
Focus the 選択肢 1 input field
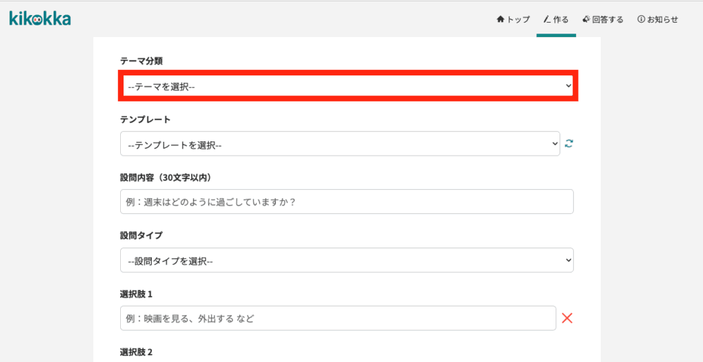[x=338, y=318]
